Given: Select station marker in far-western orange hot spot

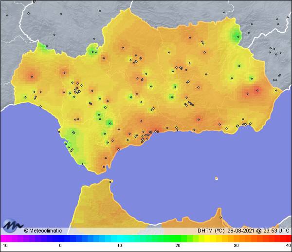Looking at the screenshot, I should pyautogui.click(x=32, y=77).
